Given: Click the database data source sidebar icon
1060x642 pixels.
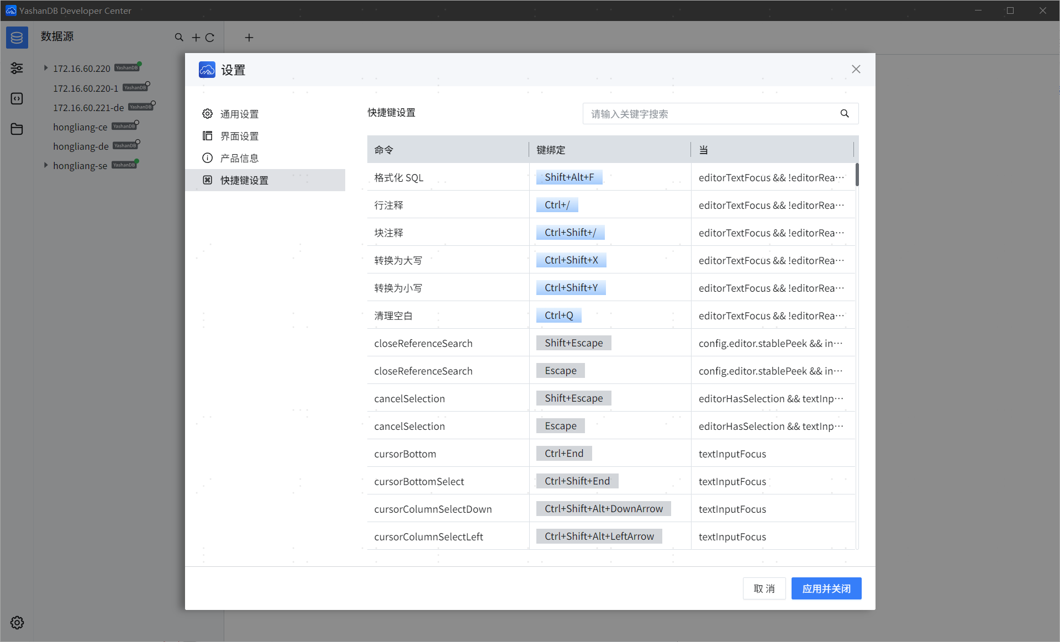Looking at the screenshot, I should tap(17, 38).
